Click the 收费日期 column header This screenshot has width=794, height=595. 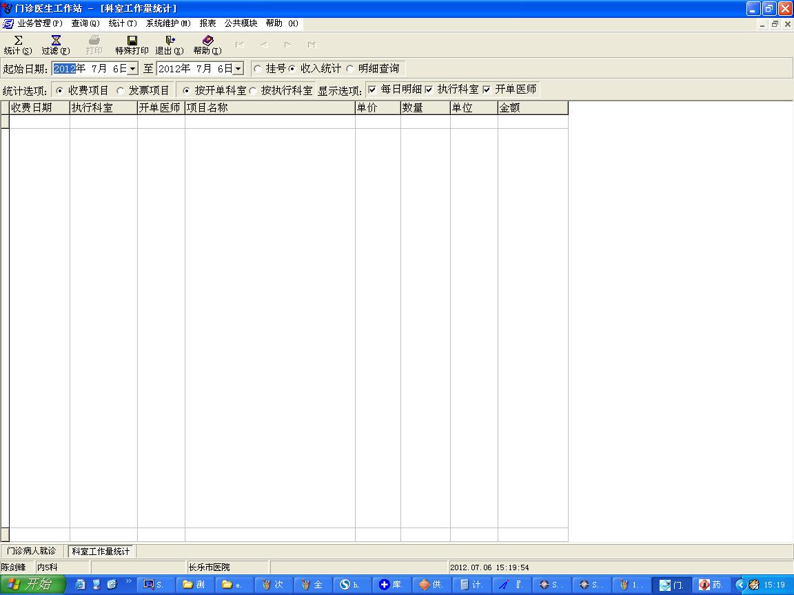click(x=39, y=107)
